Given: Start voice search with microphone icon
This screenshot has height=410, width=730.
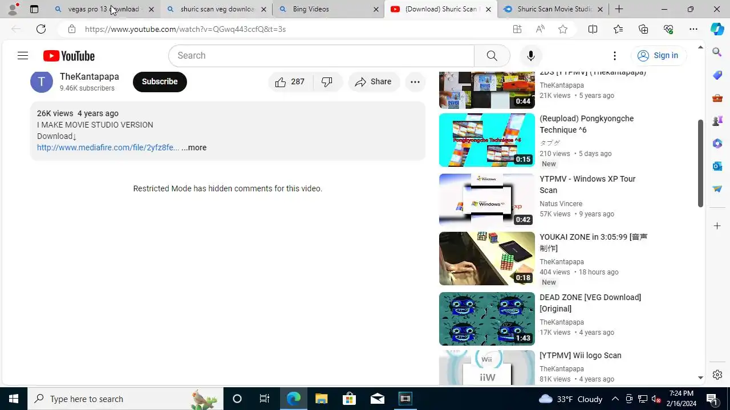Looking at the screenshot, I should pos(530,55).
